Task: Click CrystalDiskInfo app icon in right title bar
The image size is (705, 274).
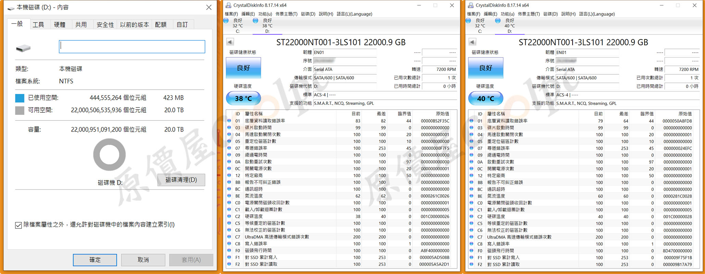Action: pos(471,5)
